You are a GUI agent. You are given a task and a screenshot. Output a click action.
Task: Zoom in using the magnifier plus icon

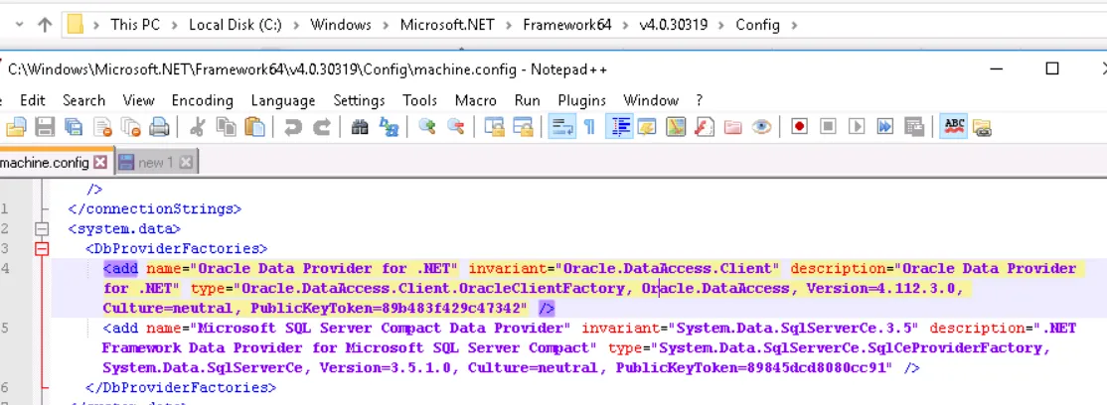tap(426, 127)
